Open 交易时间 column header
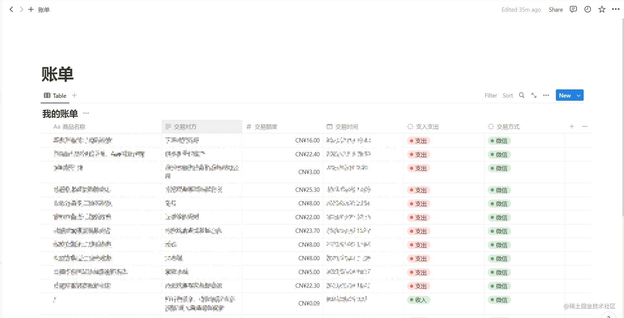This screenshot has width=624, height=318. click(363, 127)
